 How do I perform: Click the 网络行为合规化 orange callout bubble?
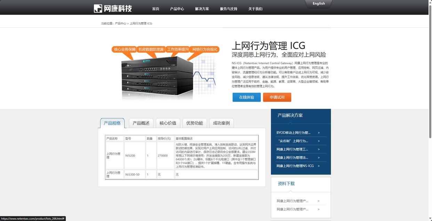click(205, 49)
